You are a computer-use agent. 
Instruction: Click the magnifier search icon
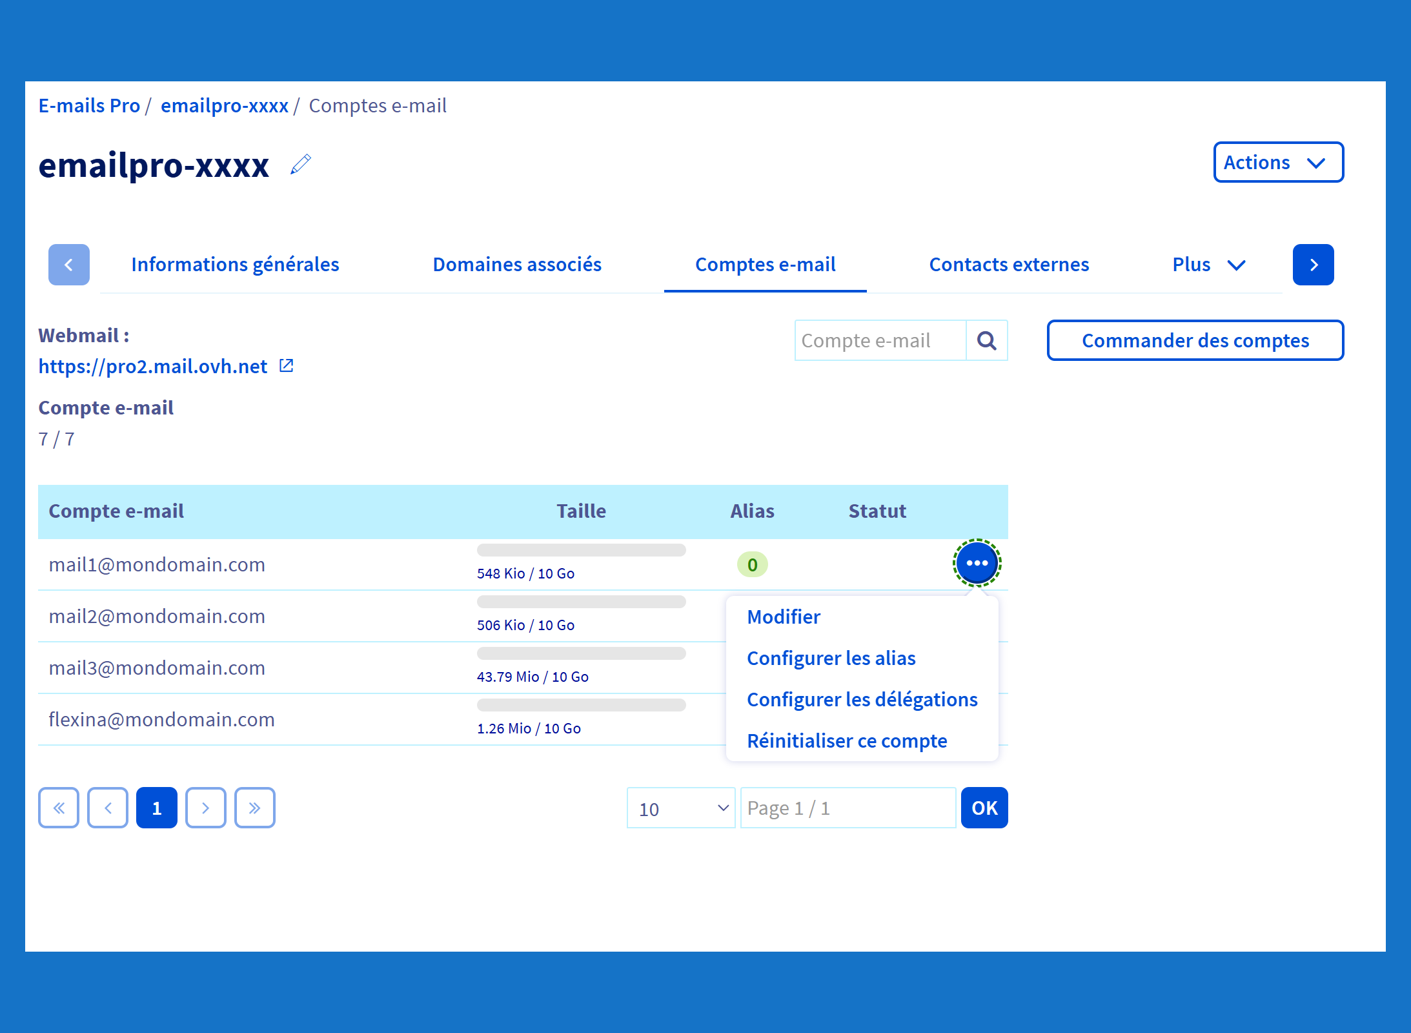tap(987, 340)
